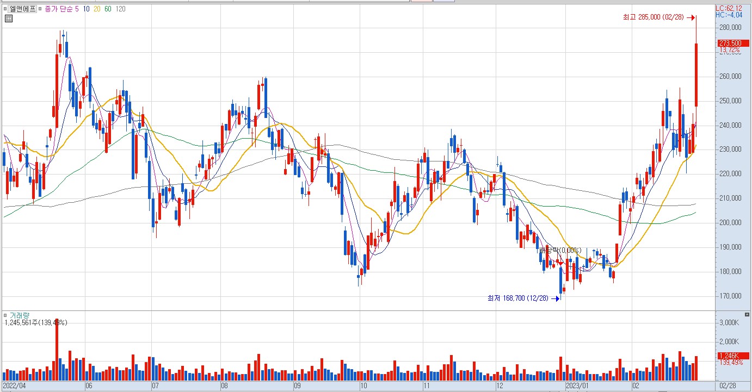
Task: Select the 종가 단순 moving average label
Action: (58, 9)
